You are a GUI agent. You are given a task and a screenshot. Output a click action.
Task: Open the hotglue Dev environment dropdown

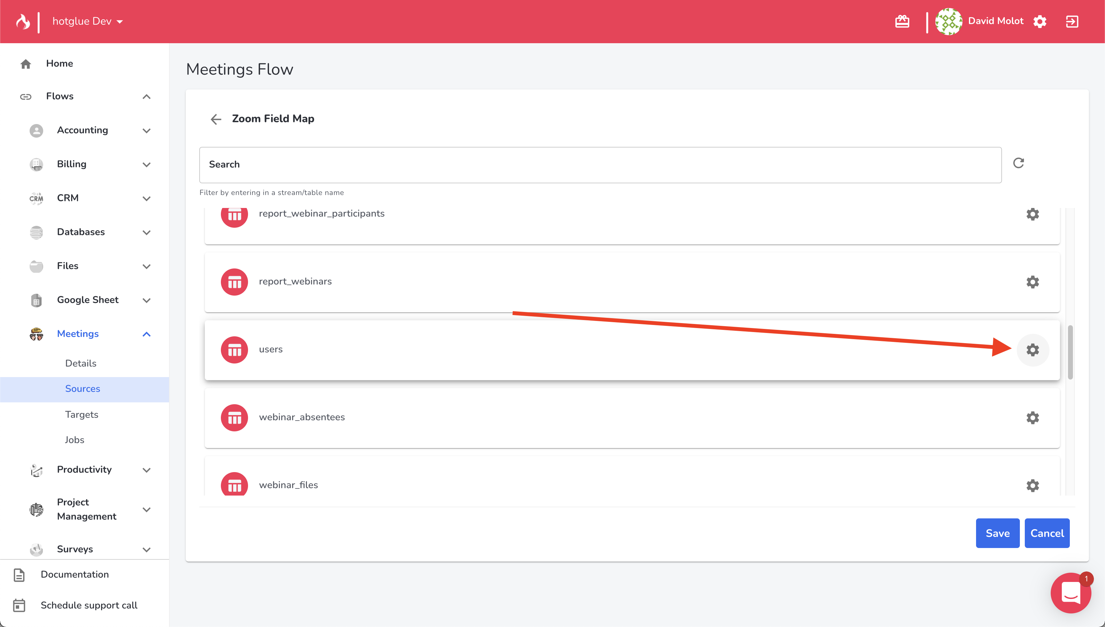(x=87, y=22)
